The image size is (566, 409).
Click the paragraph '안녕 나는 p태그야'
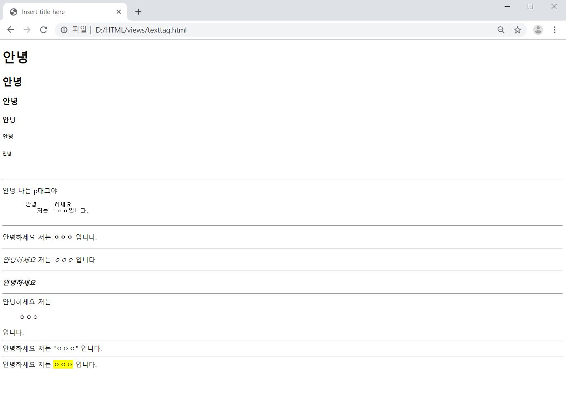30,191
